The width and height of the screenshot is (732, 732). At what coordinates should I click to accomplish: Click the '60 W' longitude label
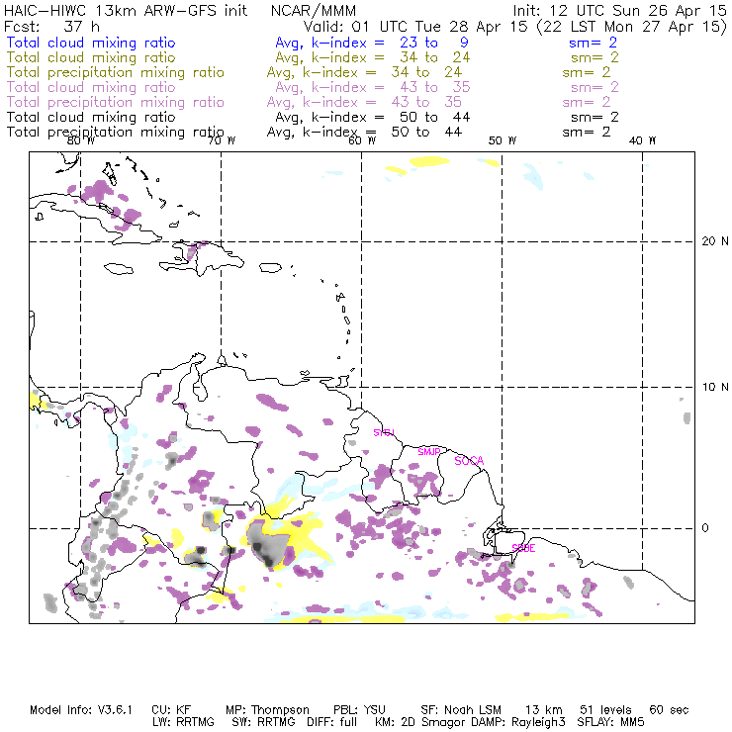(362, 140)
